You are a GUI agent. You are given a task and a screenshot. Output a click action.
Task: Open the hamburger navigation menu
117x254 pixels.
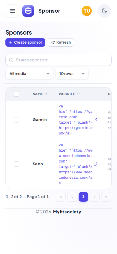(13, 11)
